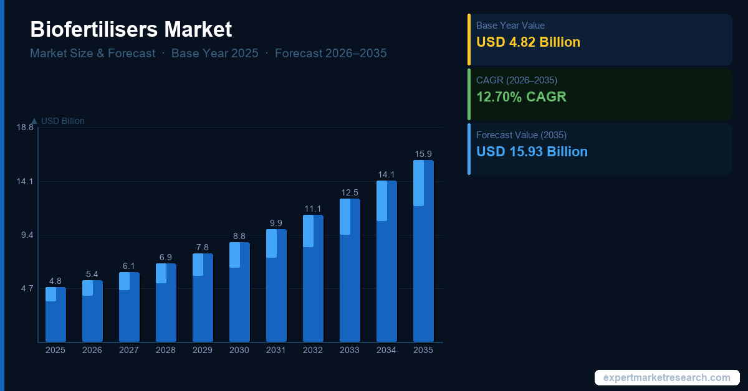Click the 12.70% CAGR value text

(521, 97)
